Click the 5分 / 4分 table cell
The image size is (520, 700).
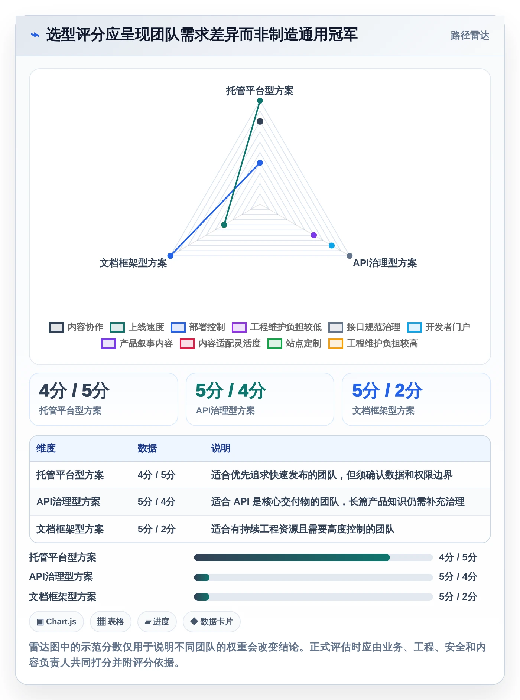tap(156, 501)
